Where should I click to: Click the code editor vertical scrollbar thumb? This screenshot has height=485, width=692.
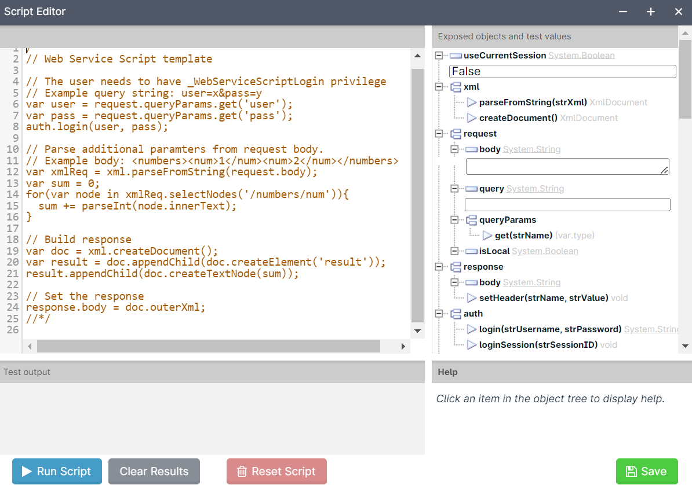pyautogui.click(x=417, y=196)
